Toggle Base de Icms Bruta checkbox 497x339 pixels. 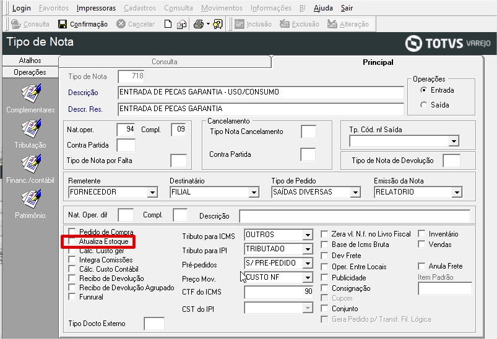coord(324,245)
